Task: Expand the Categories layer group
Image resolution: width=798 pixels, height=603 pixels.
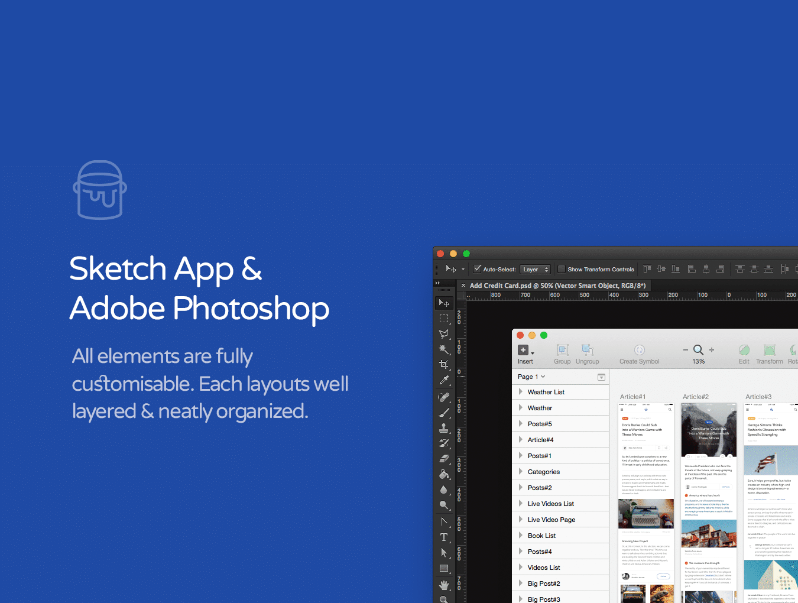Action: point(521,472)
